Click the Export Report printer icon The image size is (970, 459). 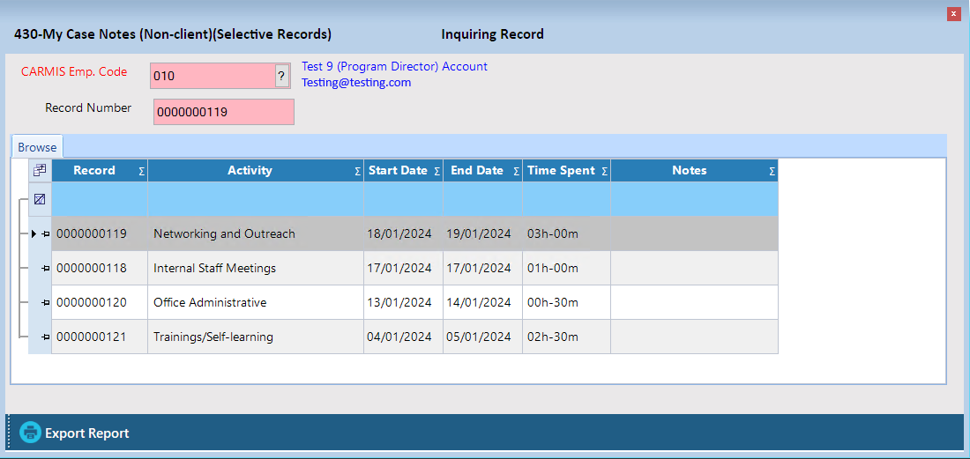pyautogui.click(x=31, y=433)
